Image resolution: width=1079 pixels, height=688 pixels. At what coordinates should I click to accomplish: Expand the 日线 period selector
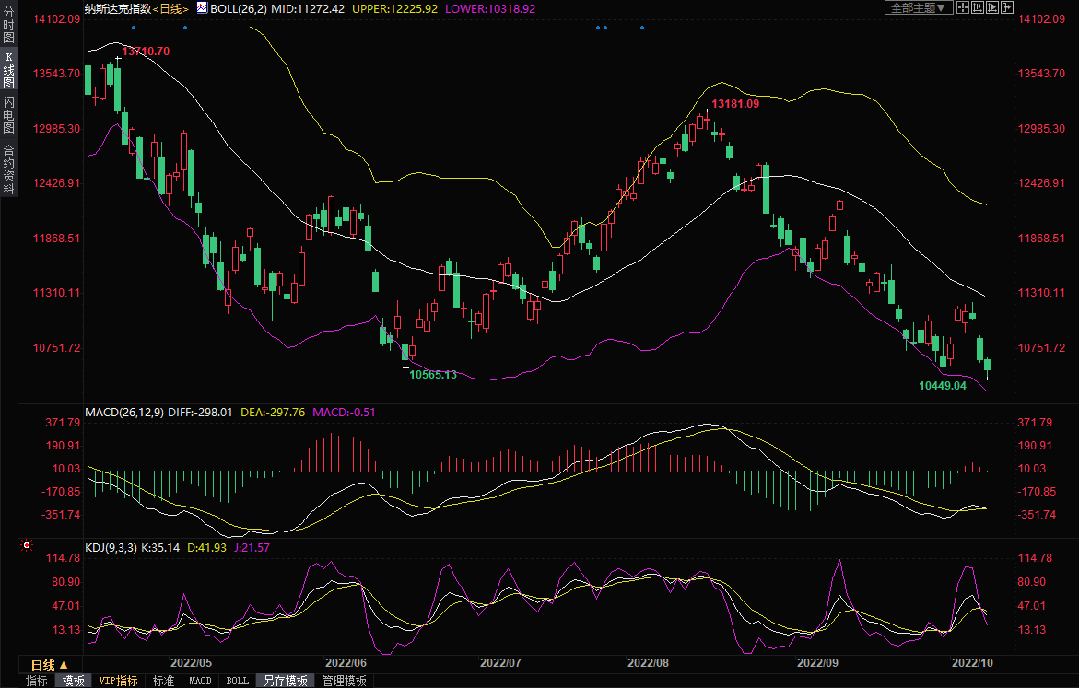(50, 665)
